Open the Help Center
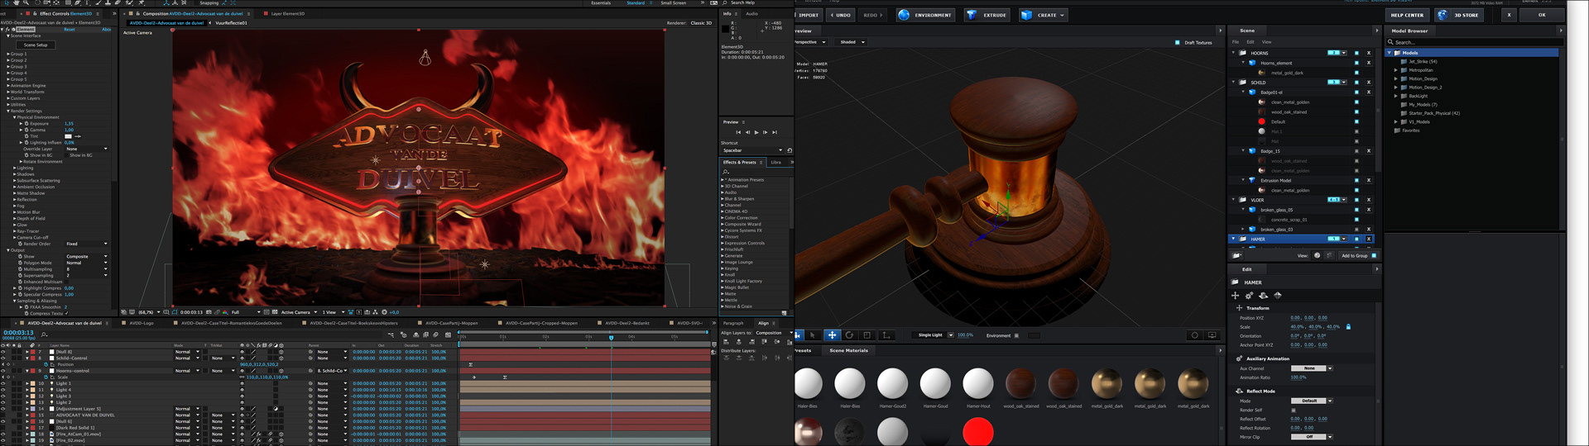The image size is (1589, 446). tap(1407, 15)
